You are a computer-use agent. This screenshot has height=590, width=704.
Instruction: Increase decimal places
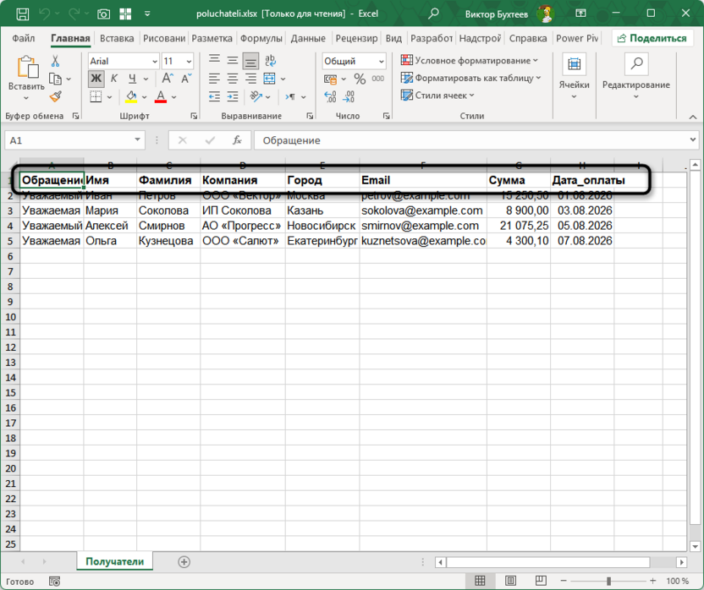[330, 96]
